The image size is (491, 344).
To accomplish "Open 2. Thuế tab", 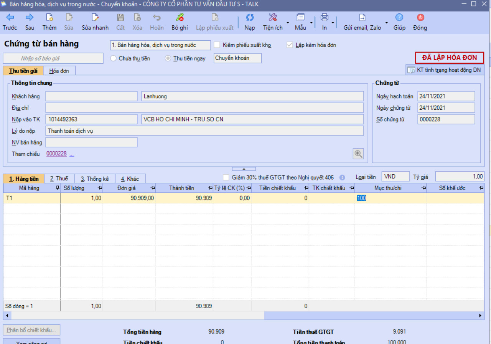I will (x=59, y=179).
